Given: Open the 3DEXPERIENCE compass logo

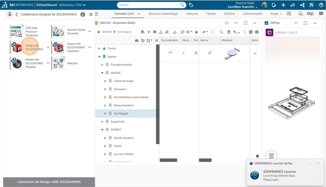Looking at the screenshot, I should [5, 5].
